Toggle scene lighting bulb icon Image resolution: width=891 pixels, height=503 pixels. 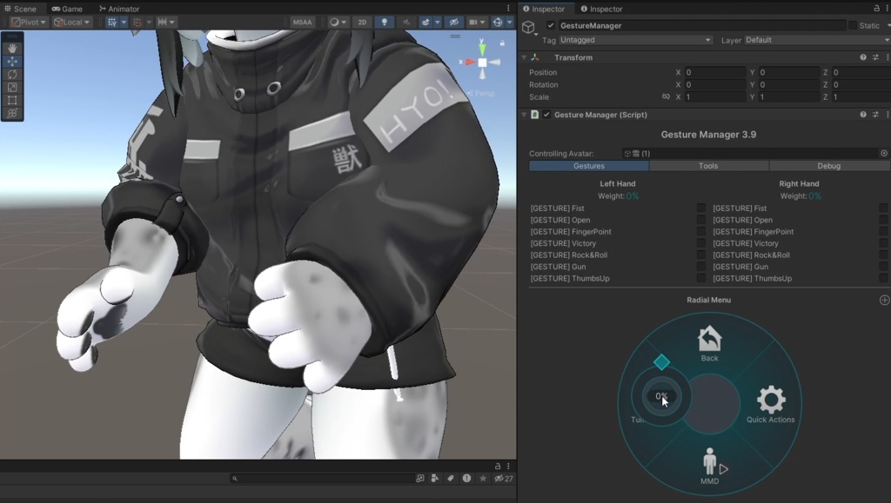coord(385,22)
